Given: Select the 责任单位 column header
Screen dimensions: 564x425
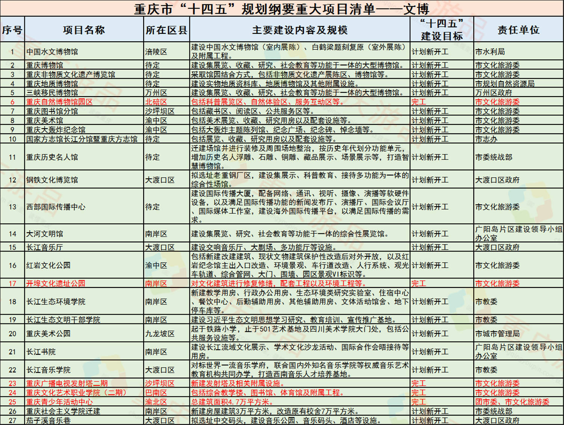Looking at the screenshot, I should pyautogui.click(x=519, y=30).
